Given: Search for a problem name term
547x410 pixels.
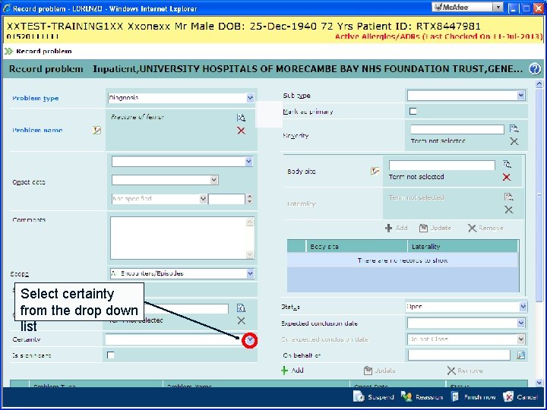Looking at the screenshot, I should click(241, 118).
